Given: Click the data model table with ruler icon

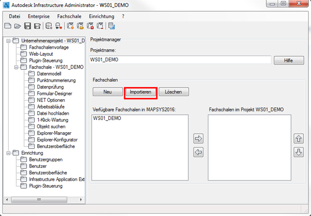Looking at the screenshot, I should [x=112, y=26].
